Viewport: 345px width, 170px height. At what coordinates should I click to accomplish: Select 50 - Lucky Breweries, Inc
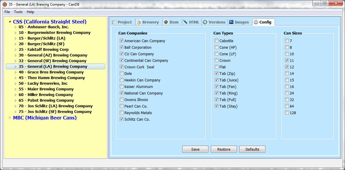43,83
